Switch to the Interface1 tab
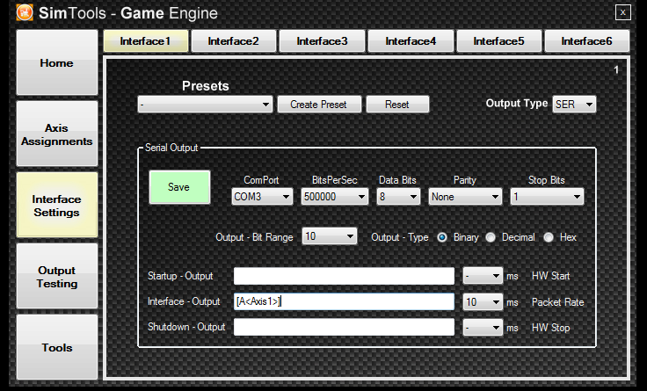This screenshot has width=647, height=391. (x=146, y=41)
